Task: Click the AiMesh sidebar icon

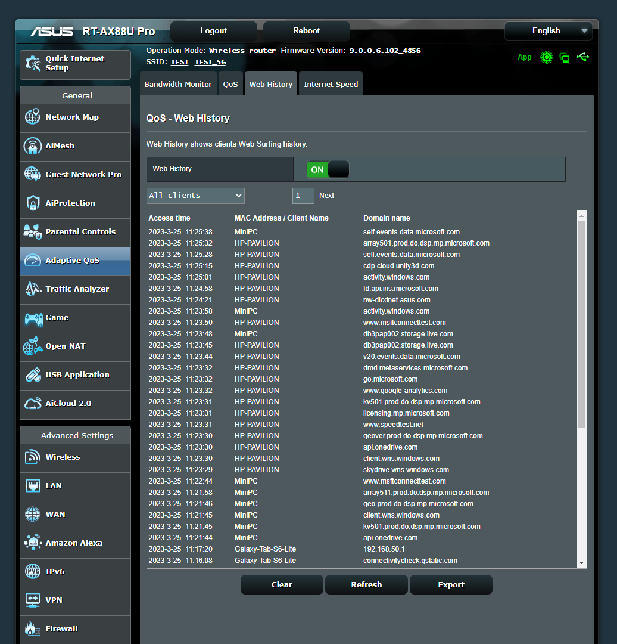Action: [x=33, y=146]
